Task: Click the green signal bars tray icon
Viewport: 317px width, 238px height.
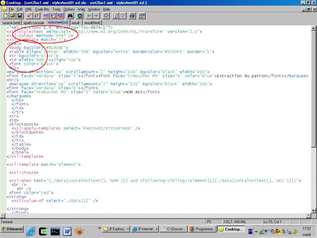Action: click(x=261, y=231)
